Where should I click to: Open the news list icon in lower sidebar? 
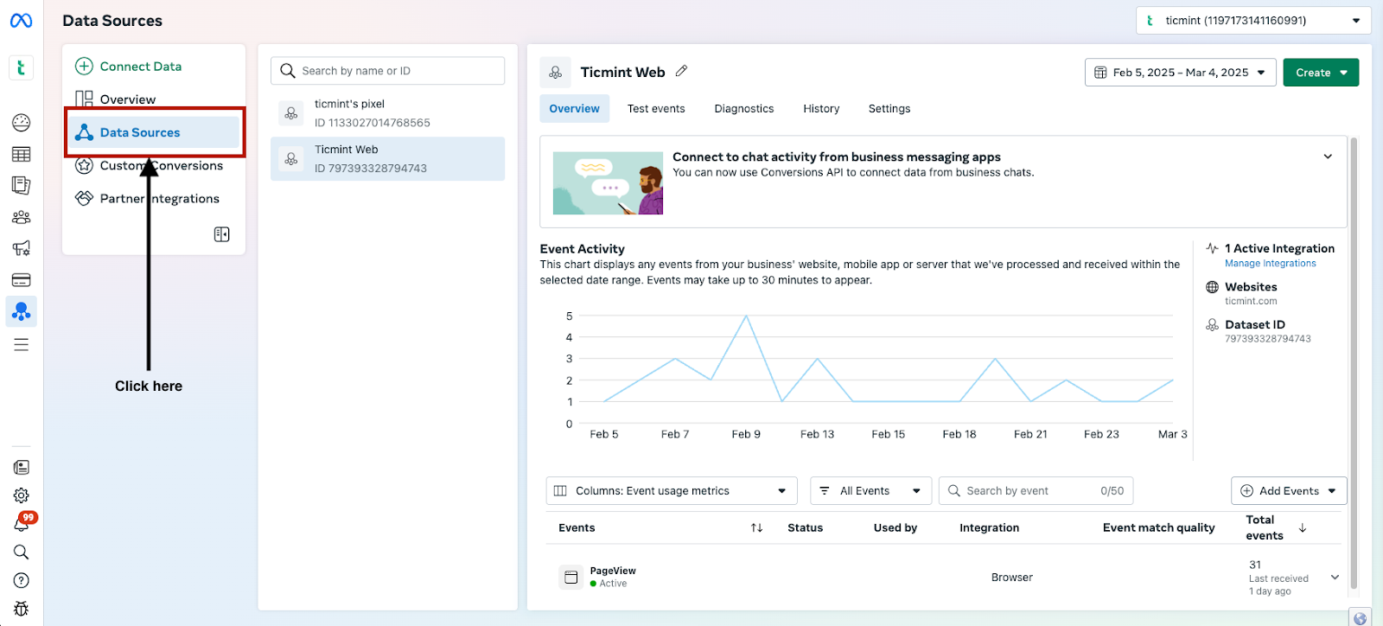point(21,467)
